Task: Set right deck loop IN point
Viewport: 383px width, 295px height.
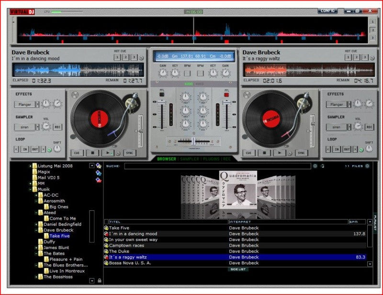Action: [x=337, y=149]
